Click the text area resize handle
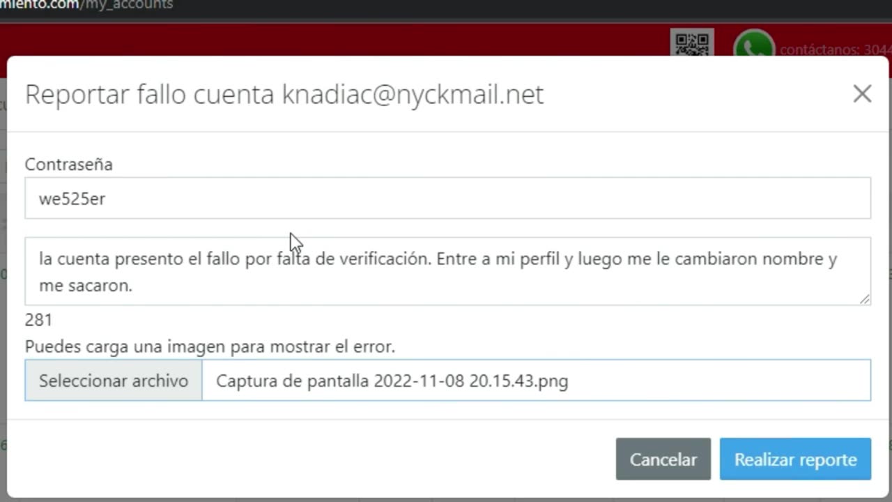The width and height of the screenshot is (892, 502). point(864,299)
